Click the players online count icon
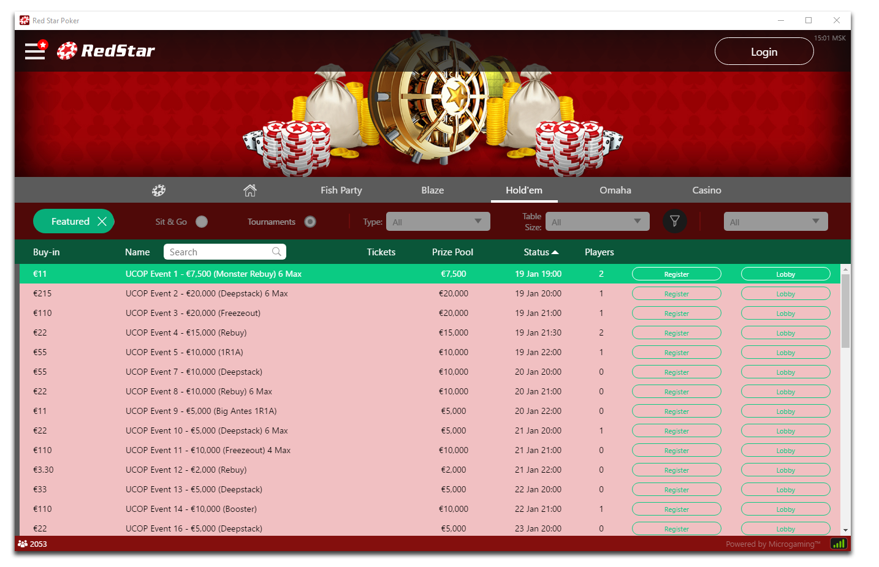This screenshot has width=879, height=567. [x=23, y=544]
